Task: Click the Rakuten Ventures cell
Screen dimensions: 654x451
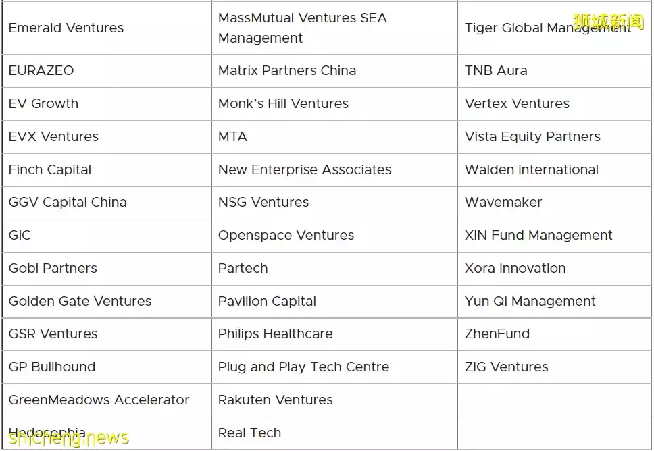Action: [275, 400]
